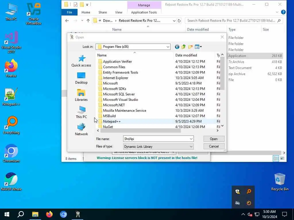Screen dimensions: 294x220
Task: Switch to keys app in taskbar
Action: (x=78, y=214)
